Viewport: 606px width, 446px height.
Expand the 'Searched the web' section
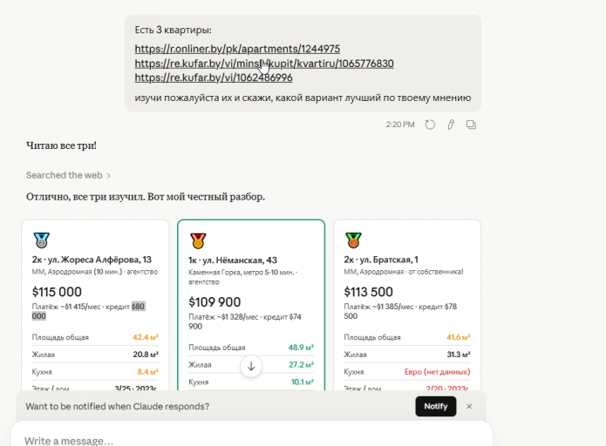(x=68, y=175)
